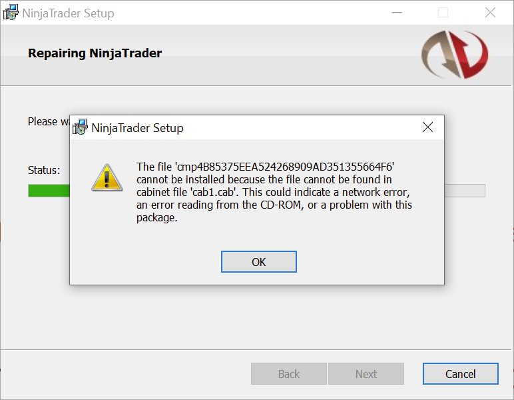
Task: Close the error message dialog
Action: [x=427, y=127]
